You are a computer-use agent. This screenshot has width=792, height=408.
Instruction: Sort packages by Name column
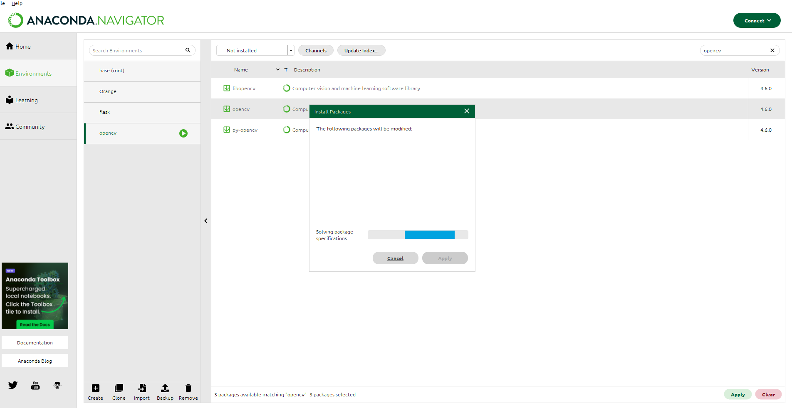point(241,70)
